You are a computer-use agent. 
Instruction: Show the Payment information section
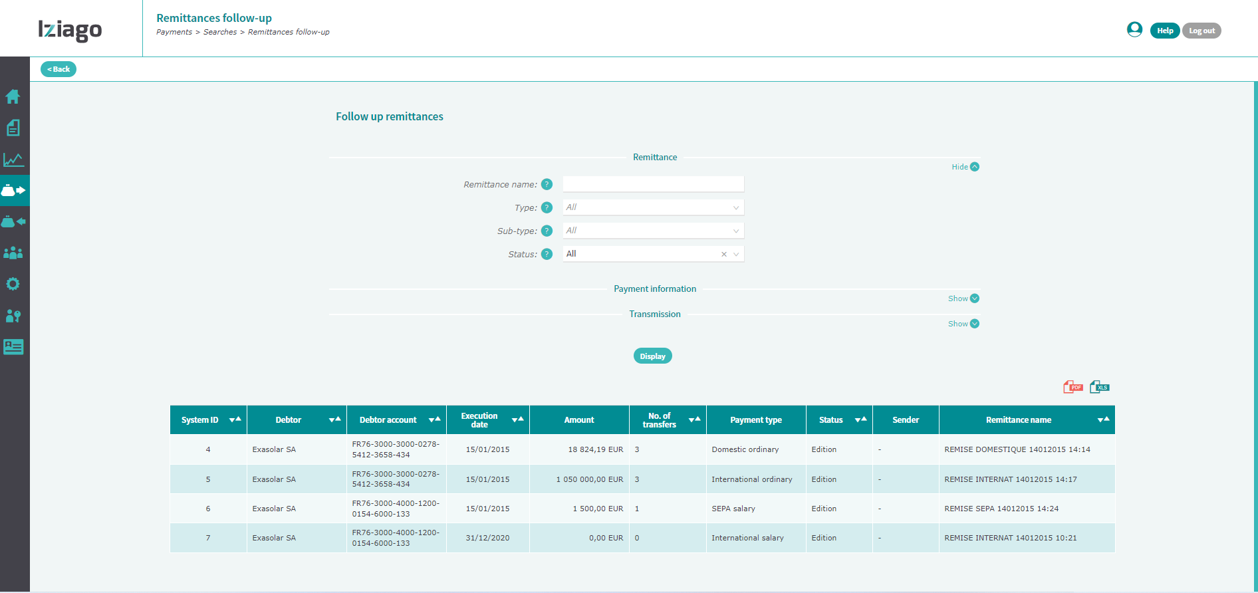[963, 298]
